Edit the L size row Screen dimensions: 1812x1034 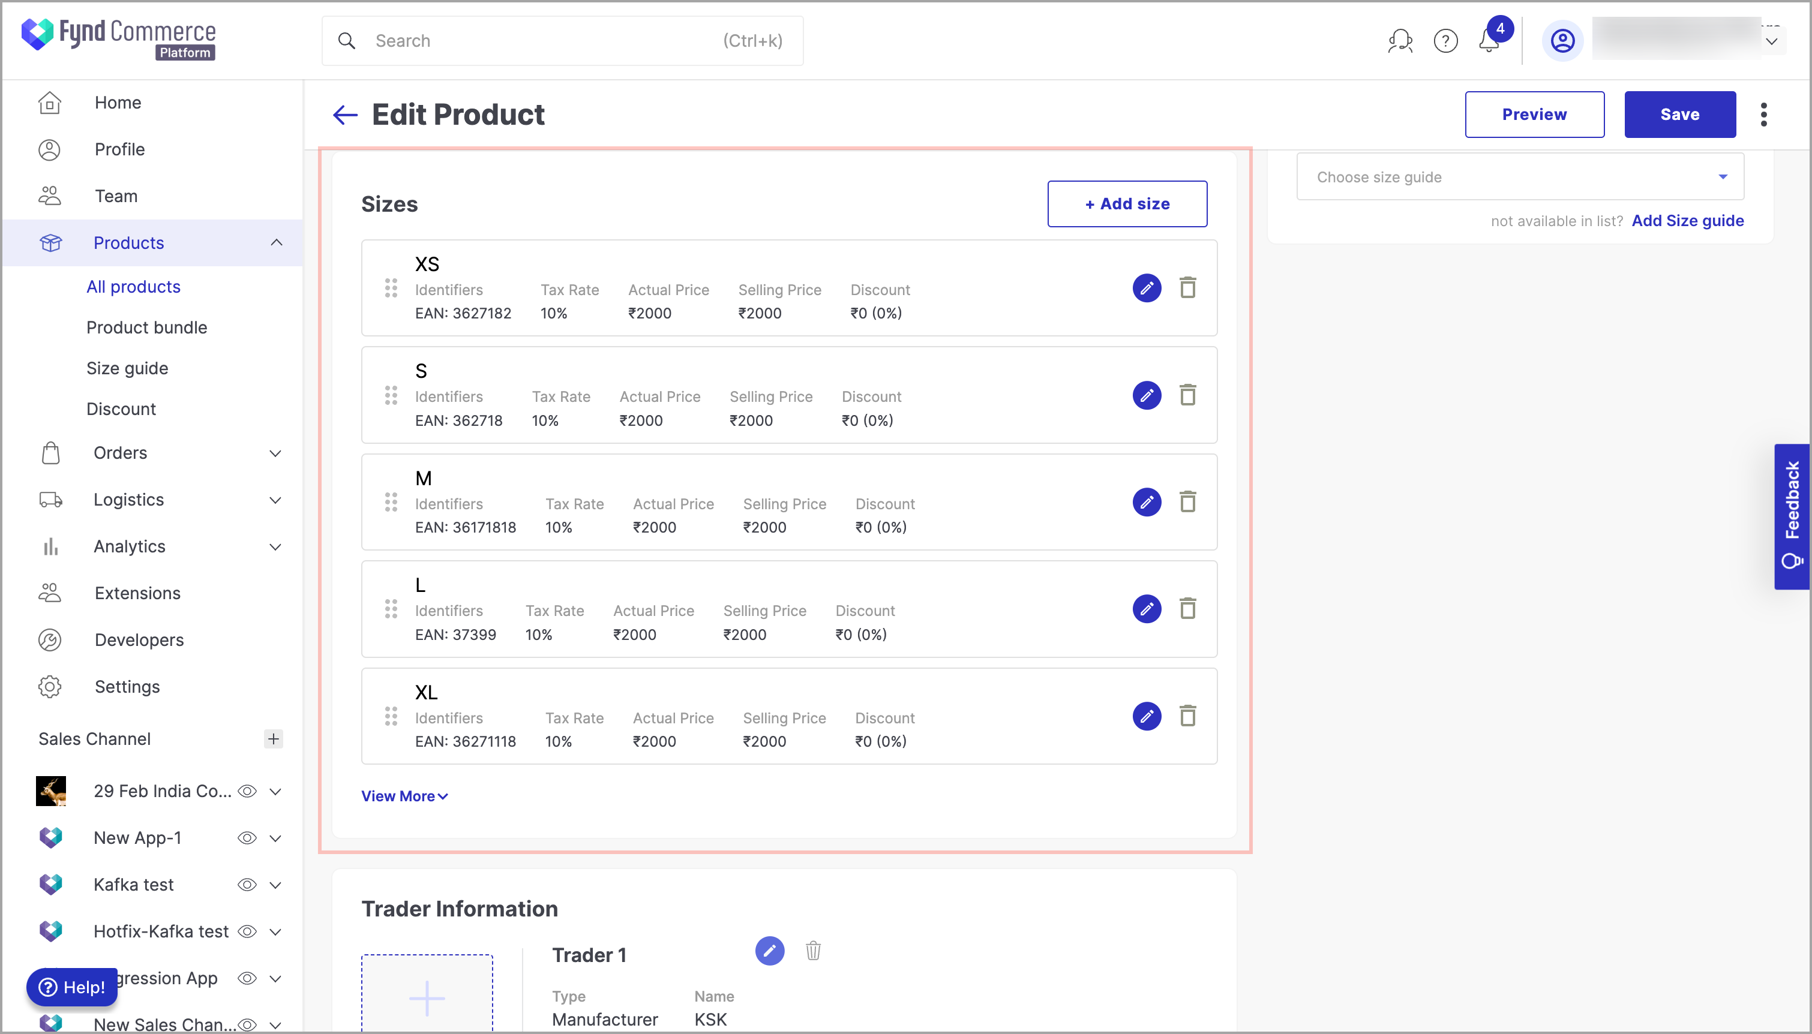1147,609
